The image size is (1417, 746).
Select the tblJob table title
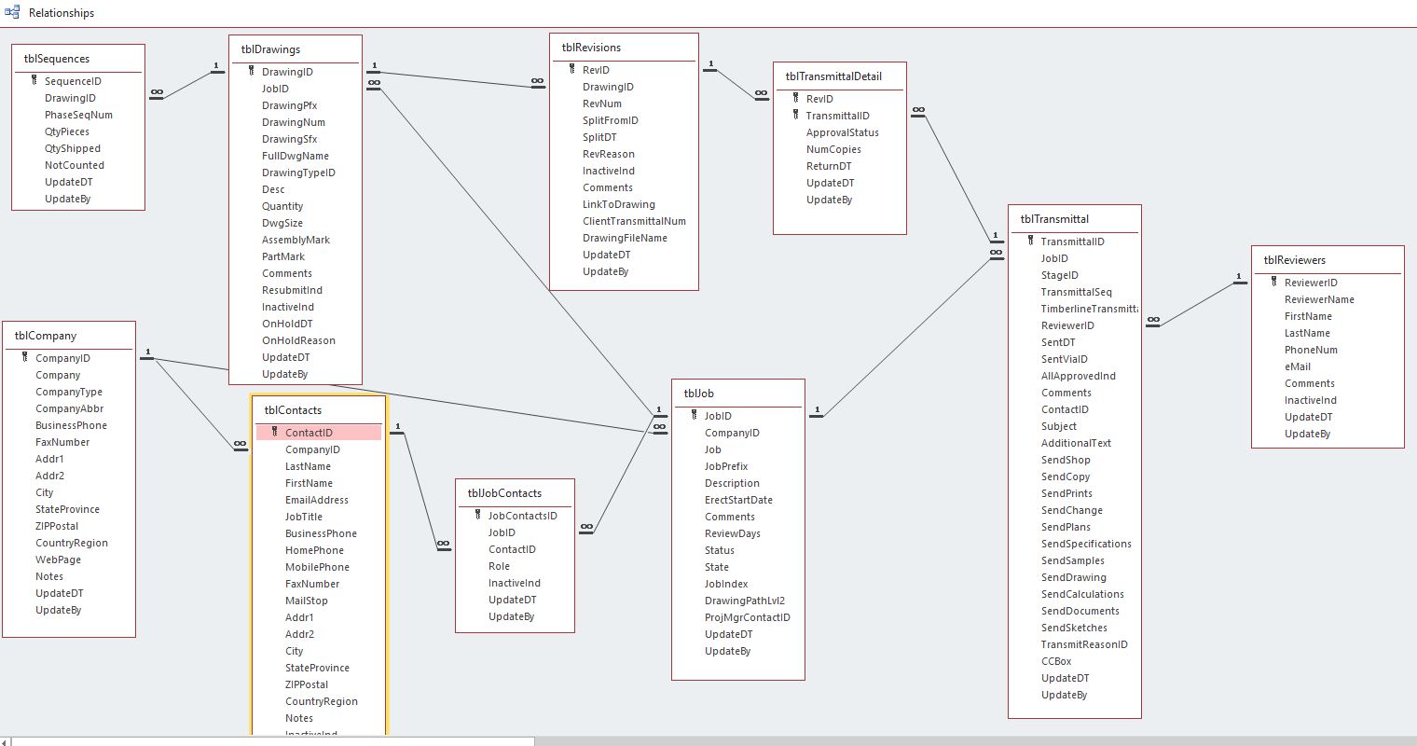click(x=699, y=394)
